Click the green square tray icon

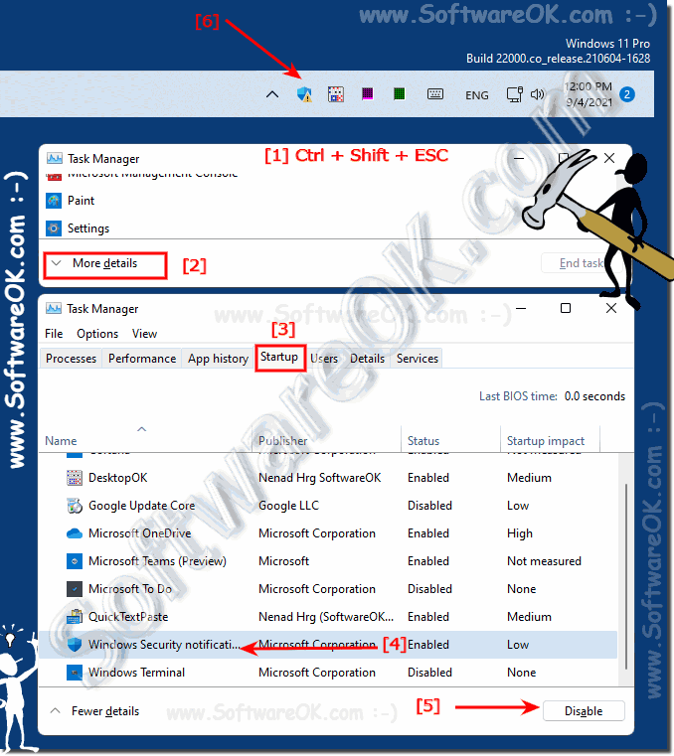point(399,93)
